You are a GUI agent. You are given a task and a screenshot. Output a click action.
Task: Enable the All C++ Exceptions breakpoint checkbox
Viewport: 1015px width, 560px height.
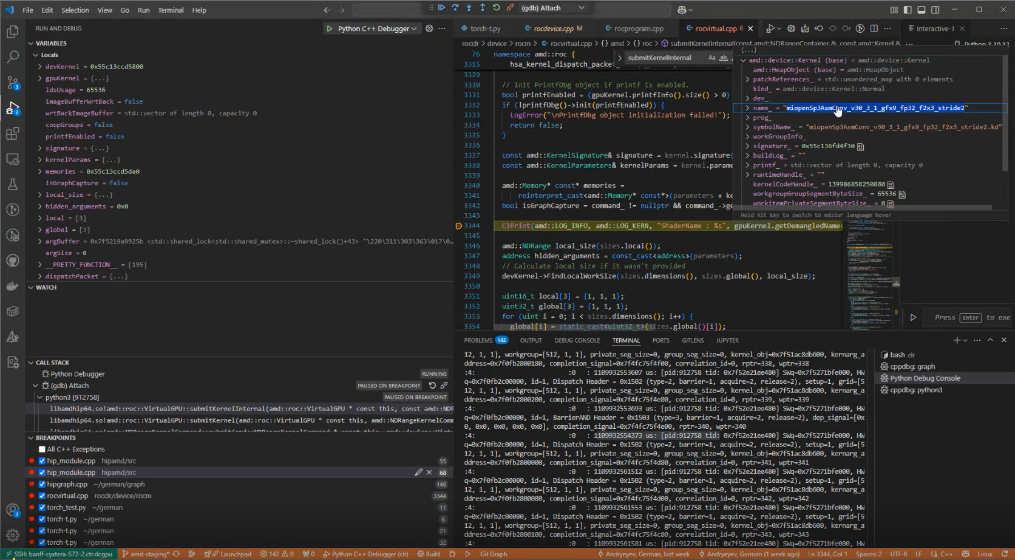click(42, 449)
